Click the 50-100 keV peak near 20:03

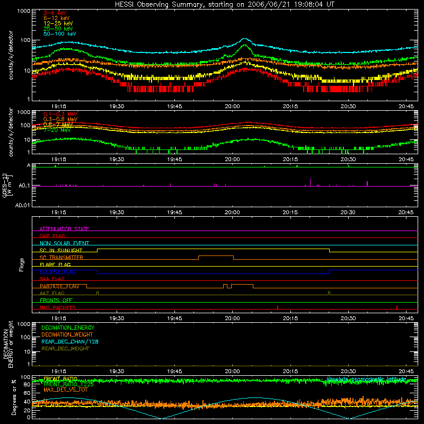click(244, 39)
